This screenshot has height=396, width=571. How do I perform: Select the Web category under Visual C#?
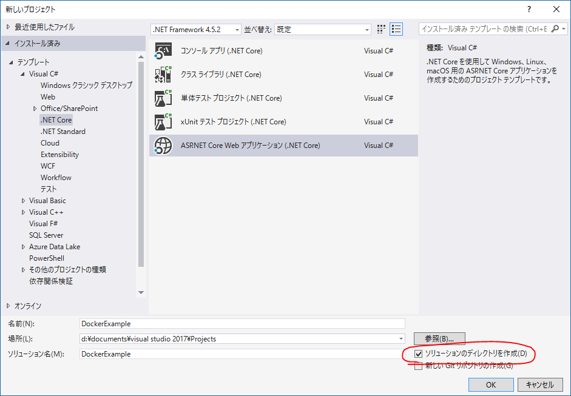pos(48,97)
